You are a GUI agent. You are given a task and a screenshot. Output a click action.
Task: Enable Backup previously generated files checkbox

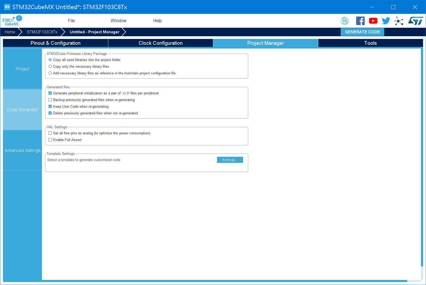(50, 100)
